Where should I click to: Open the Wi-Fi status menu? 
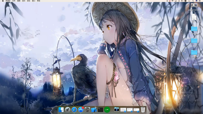[173, 1]
